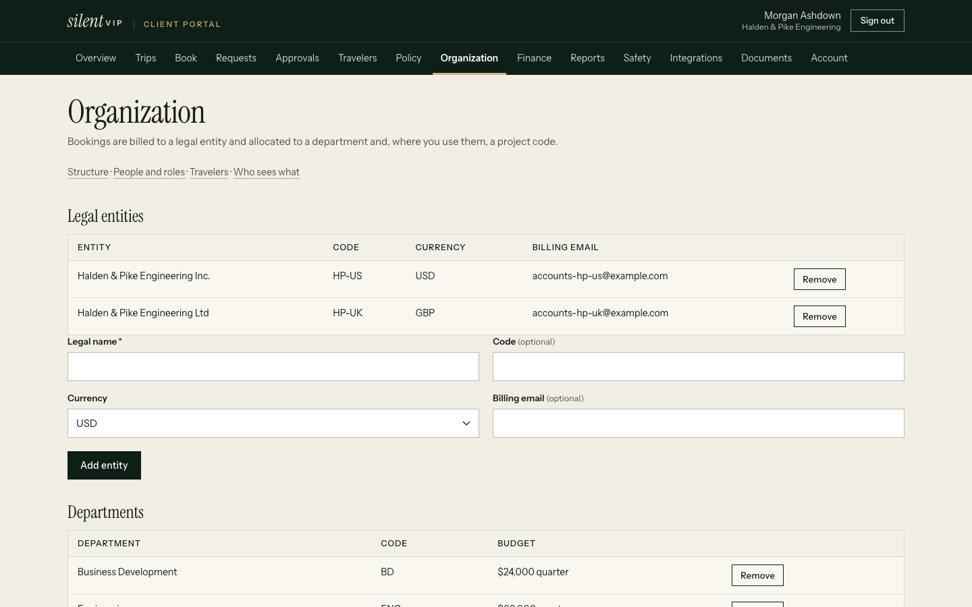972x607 pixels.
Task: Go to the Integrations tab
Action: pos(696,58)
